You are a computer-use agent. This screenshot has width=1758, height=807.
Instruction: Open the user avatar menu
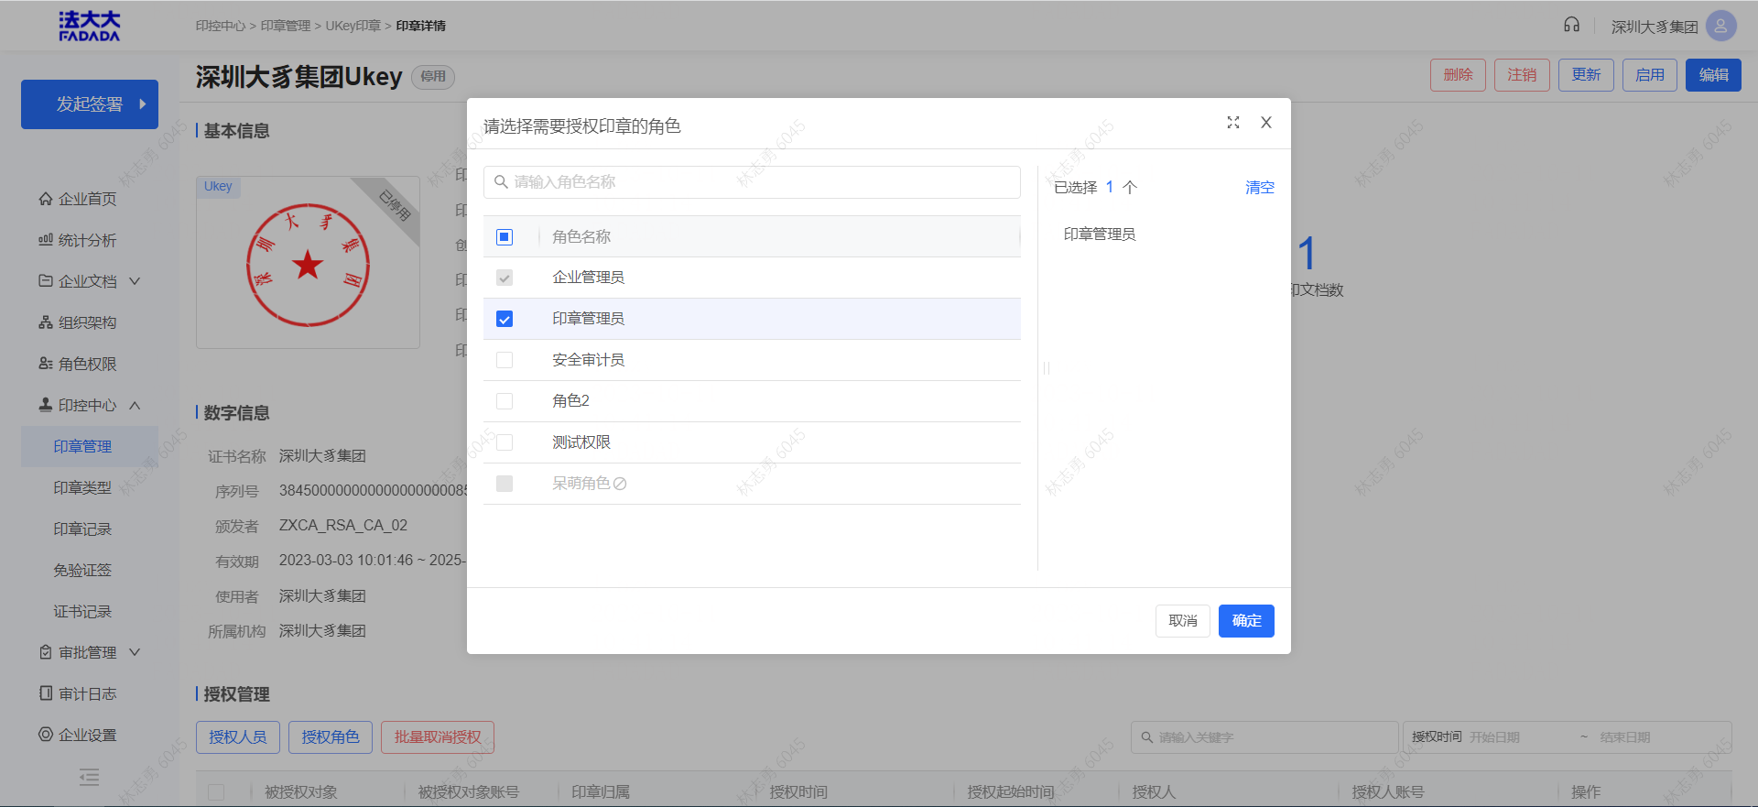(1720, 26)
